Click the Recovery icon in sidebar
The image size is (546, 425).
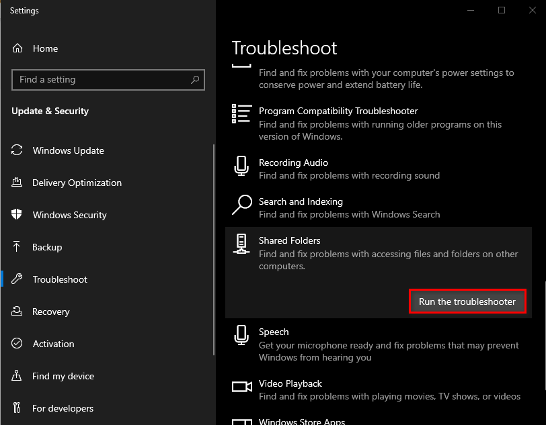(x=17, y=312)
